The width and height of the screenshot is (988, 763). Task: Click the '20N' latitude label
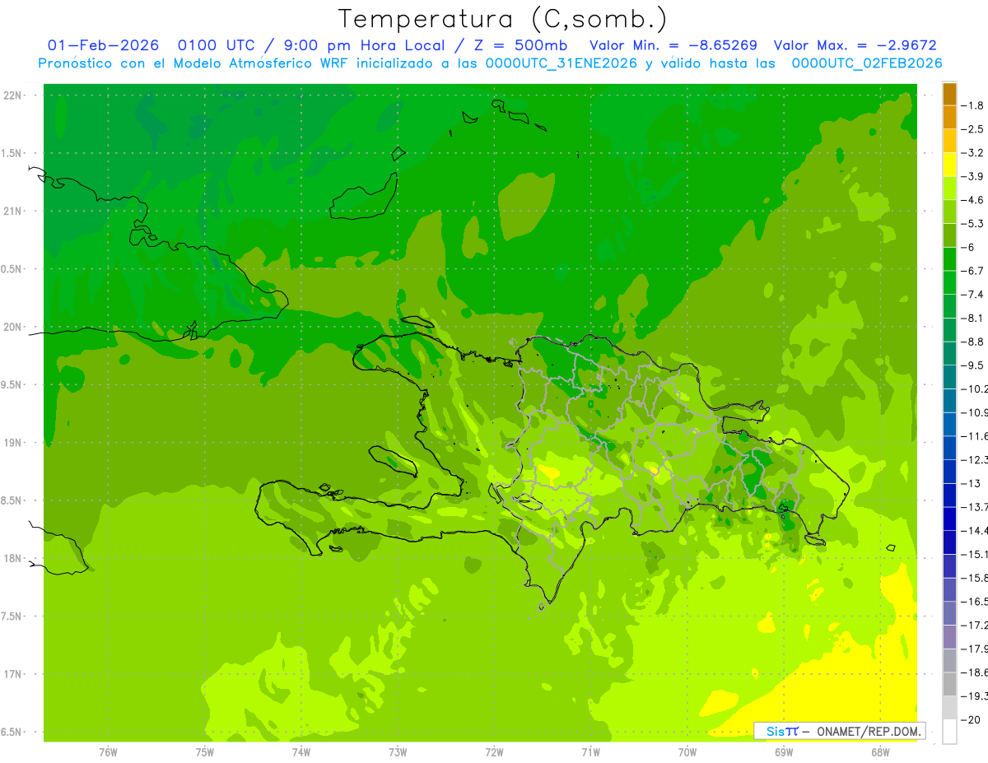14,327
